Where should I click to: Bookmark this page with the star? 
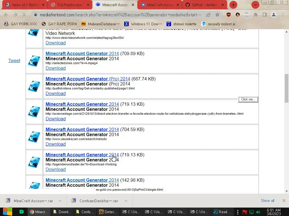pyautogui.click(x=217, y=15)
